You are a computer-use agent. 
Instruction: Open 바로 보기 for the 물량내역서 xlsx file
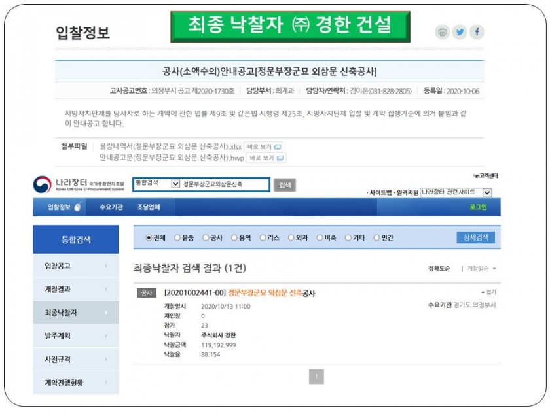tap(264, 147)
